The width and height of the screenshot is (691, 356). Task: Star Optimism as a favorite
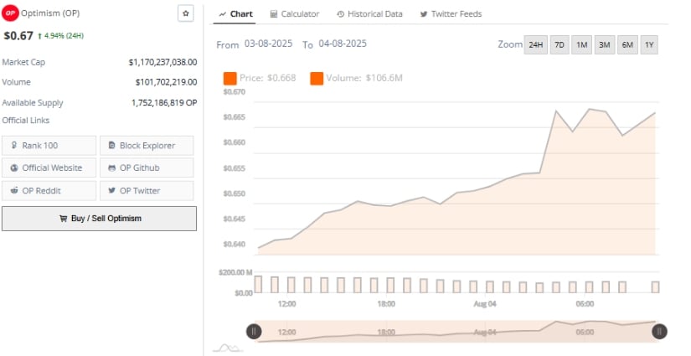pos(186,13)
